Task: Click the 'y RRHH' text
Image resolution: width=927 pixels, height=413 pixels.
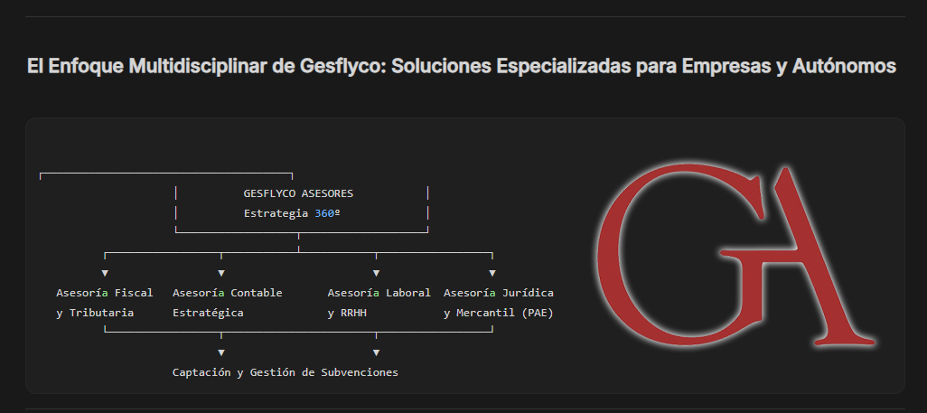Action: click(x=346, y=313)
